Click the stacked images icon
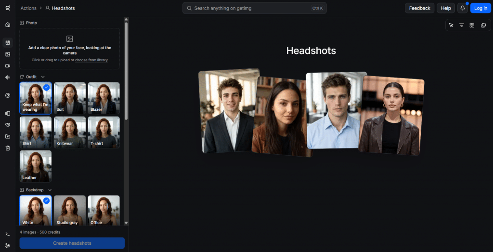The width and height of the screenshot is (493, 252). pos(483,25)
